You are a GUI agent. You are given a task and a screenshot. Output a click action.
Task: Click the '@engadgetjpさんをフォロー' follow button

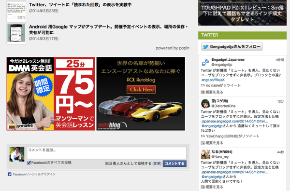click(x=232, y=46)
